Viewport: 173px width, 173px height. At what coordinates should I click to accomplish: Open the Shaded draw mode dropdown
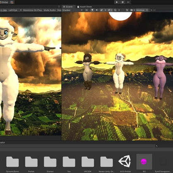72,10
